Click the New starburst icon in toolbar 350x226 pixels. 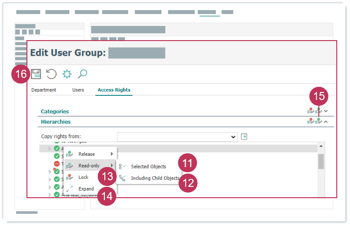tap(67, 74)
